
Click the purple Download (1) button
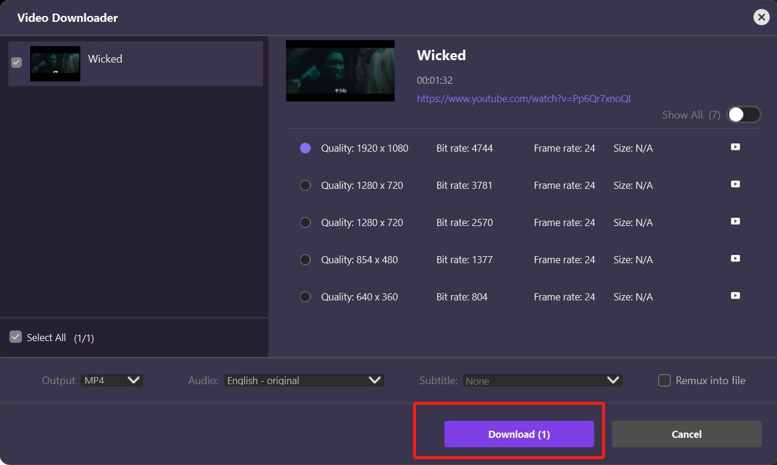tap(519, 434)
